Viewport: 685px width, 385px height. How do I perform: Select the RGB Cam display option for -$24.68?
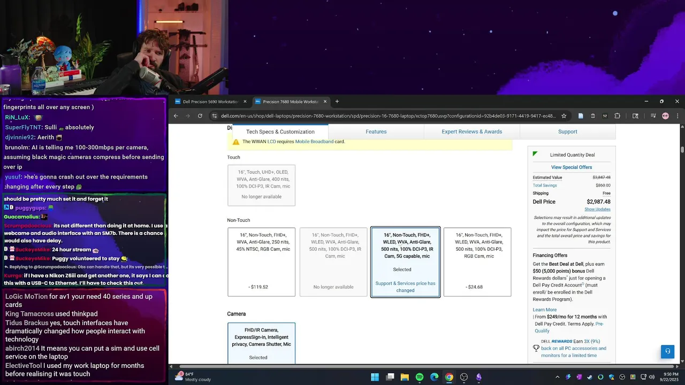click(477, 262)
